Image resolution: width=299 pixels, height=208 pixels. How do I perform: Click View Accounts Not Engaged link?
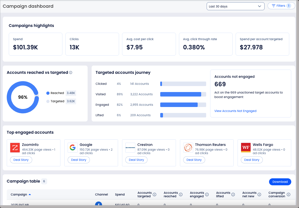tap(235, 111)
